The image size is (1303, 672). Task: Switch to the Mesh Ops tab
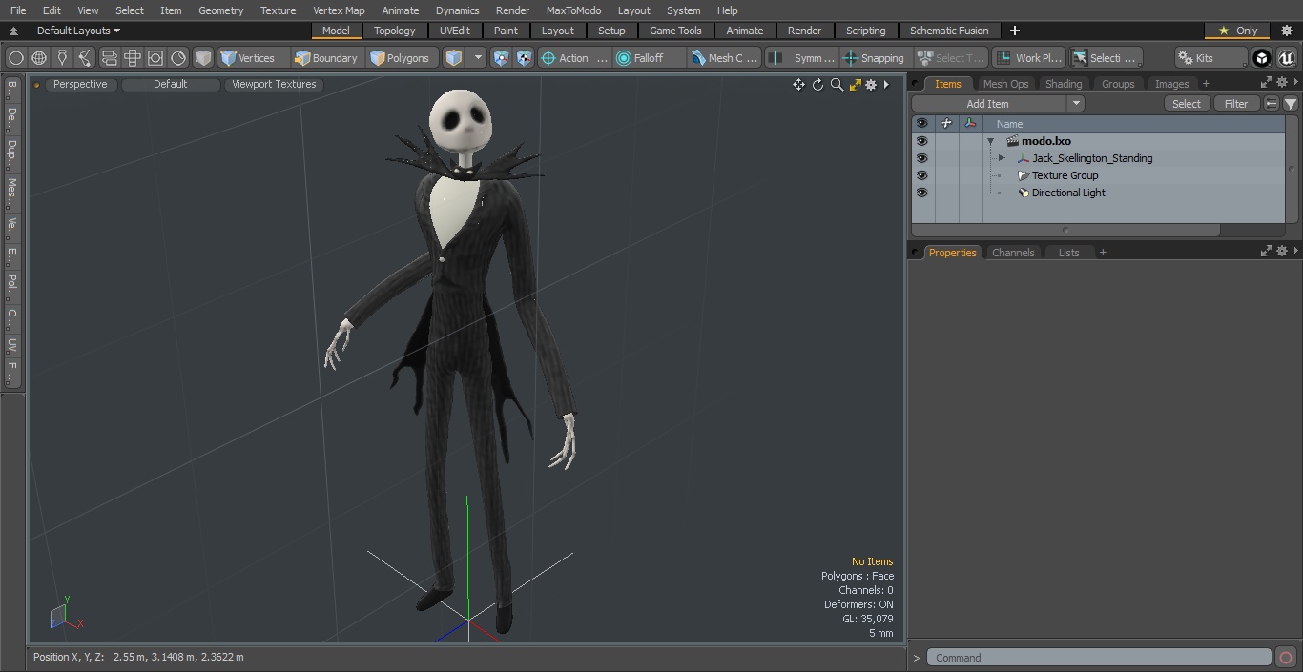click(1005, 84)
